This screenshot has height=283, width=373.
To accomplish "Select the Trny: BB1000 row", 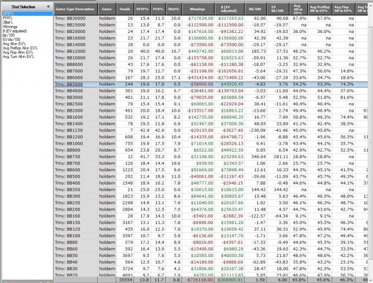I will point(211,144).
